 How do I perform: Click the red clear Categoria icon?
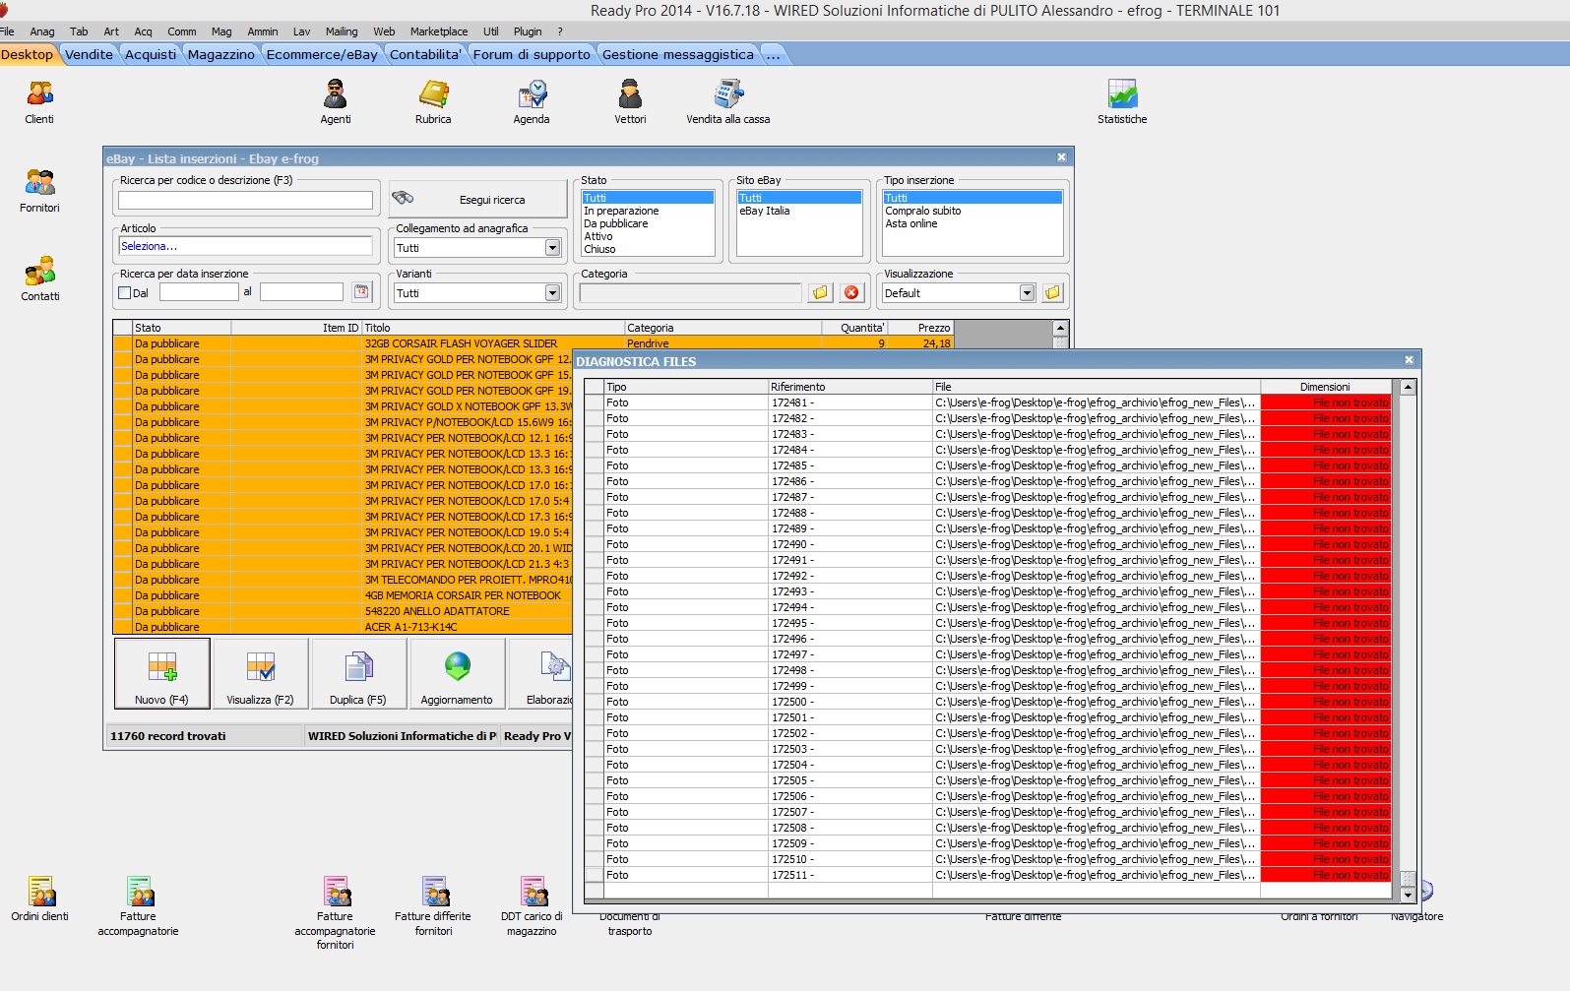point(851,293)
